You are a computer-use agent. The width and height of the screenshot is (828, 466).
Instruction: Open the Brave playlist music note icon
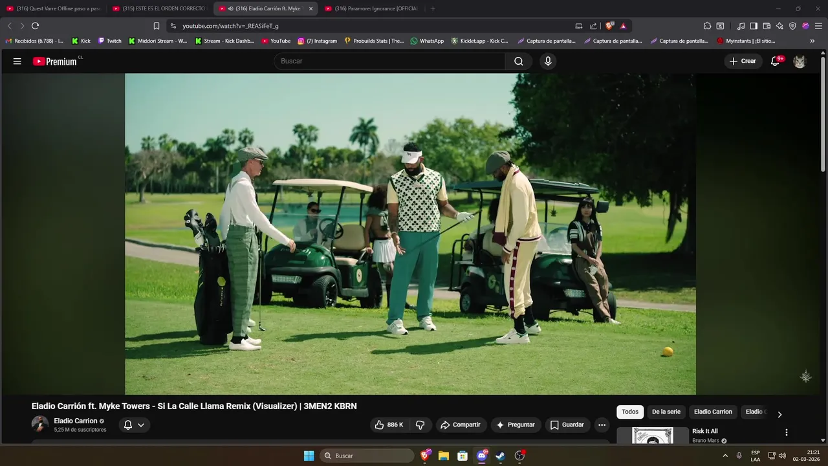pos(741,26)
